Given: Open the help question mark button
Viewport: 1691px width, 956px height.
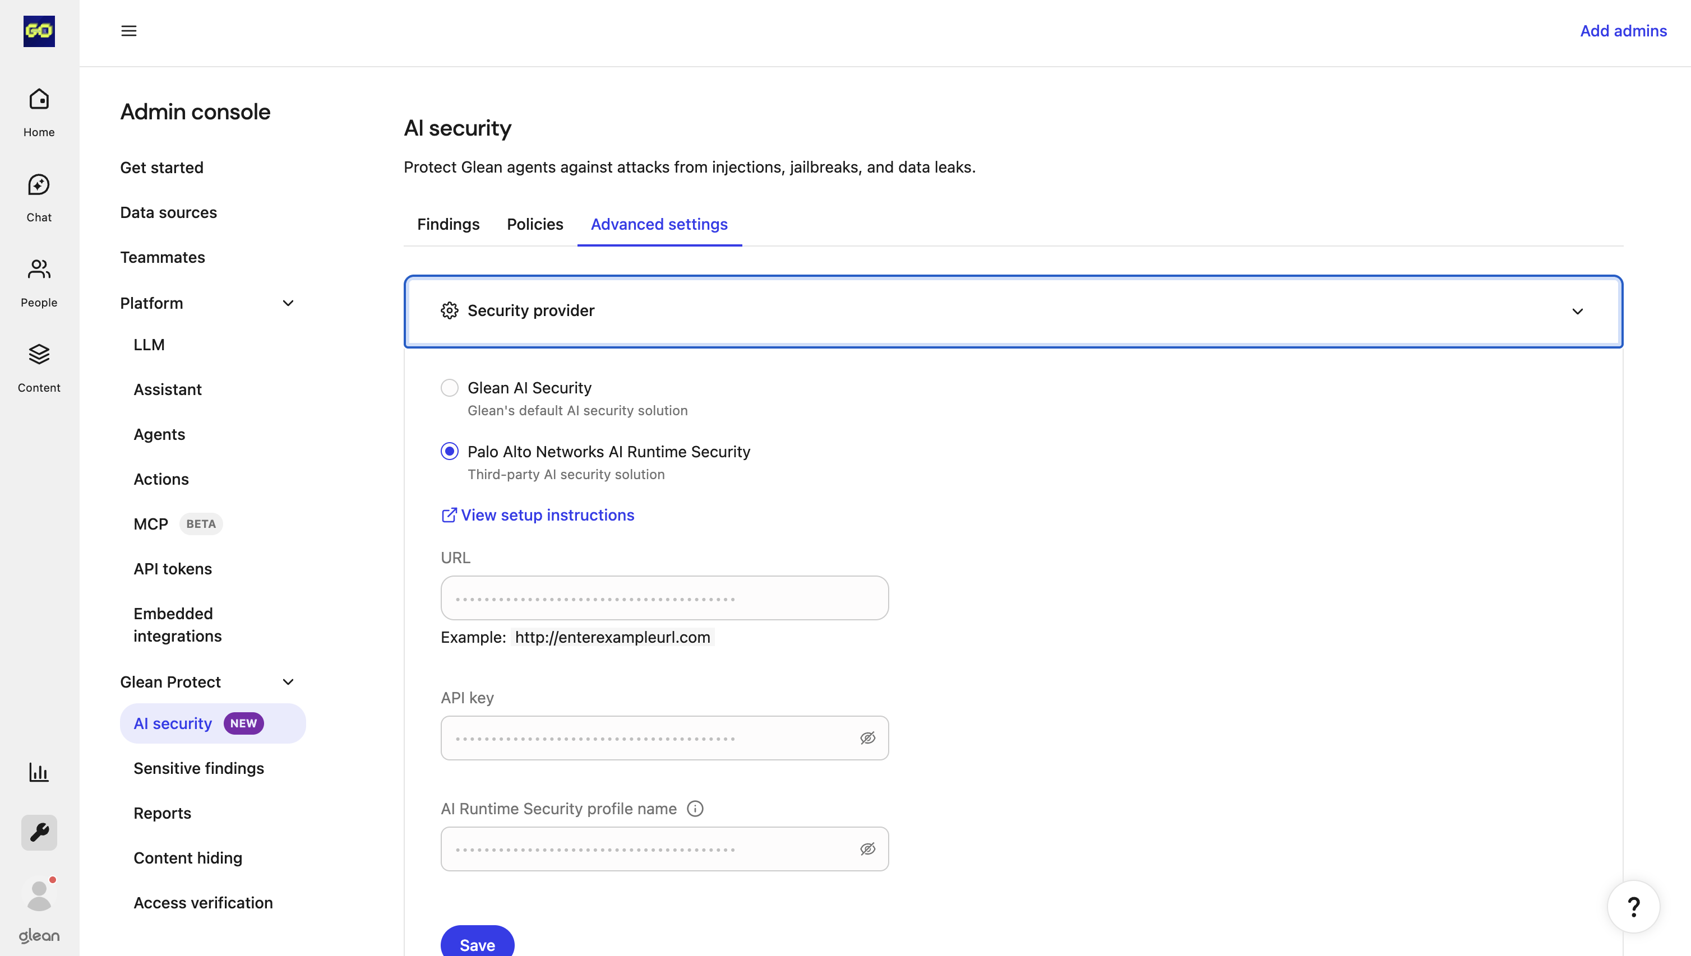Looking at the screenshot, I should tap(1633, 907).
